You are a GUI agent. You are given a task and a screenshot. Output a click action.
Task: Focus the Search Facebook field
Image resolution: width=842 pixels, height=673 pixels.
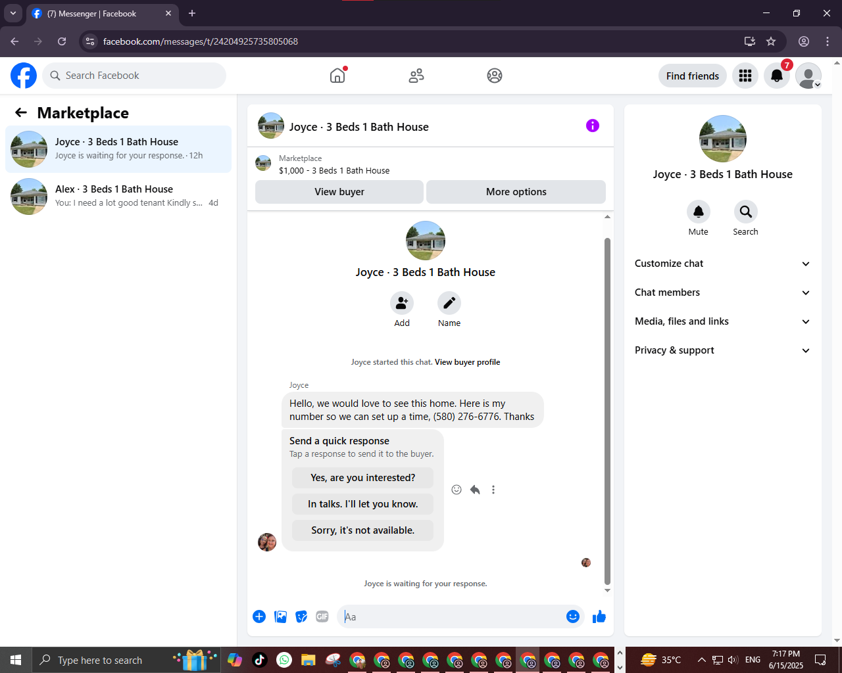(134, 76)
